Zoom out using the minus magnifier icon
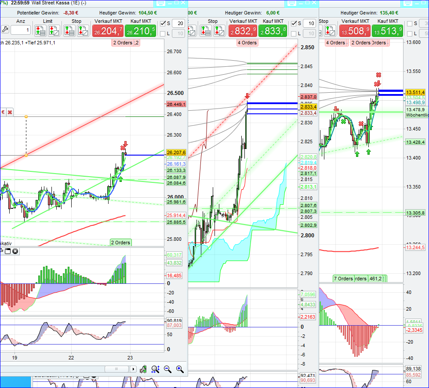Viewport: 429px width, 388px height. tap(167, 369)
